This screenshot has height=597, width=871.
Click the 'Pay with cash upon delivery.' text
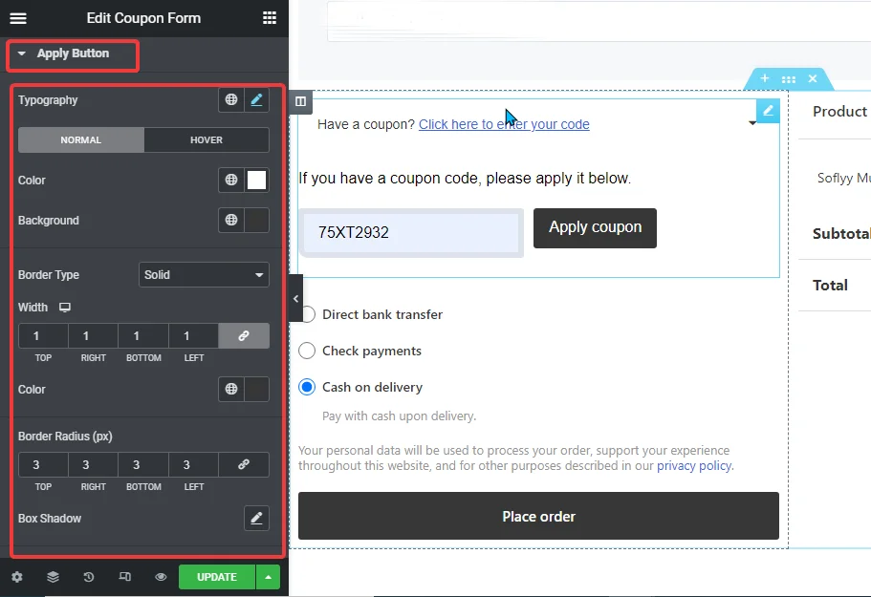(399, 416)
